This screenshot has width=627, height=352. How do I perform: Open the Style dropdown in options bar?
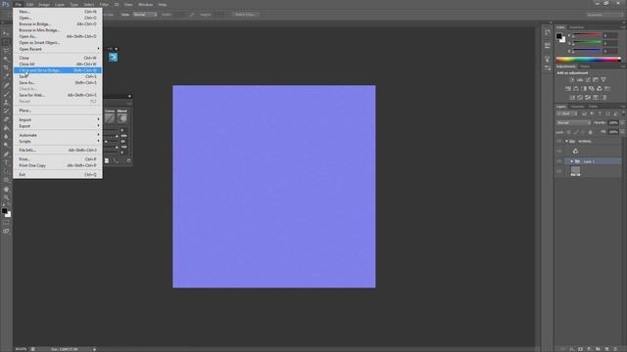[145, 15]
